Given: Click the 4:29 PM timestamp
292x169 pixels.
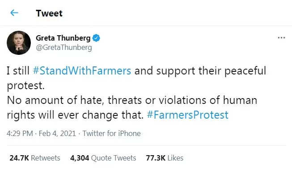Looking at the screenshot, I should 20,133.
